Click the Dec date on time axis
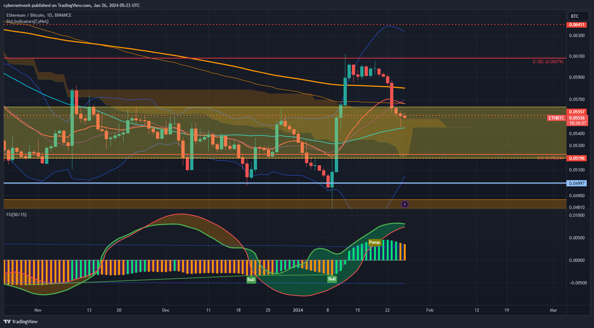 click(x=166, y=310)
